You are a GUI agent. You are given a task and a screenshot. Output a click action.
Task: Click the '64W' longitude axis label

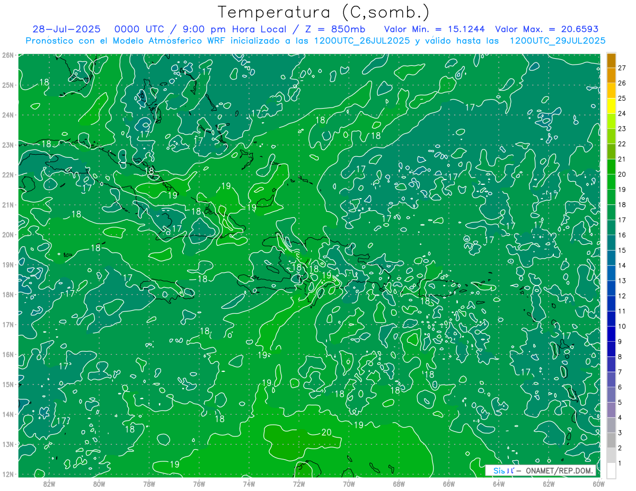pyautogui.click(x=499, y=484)
